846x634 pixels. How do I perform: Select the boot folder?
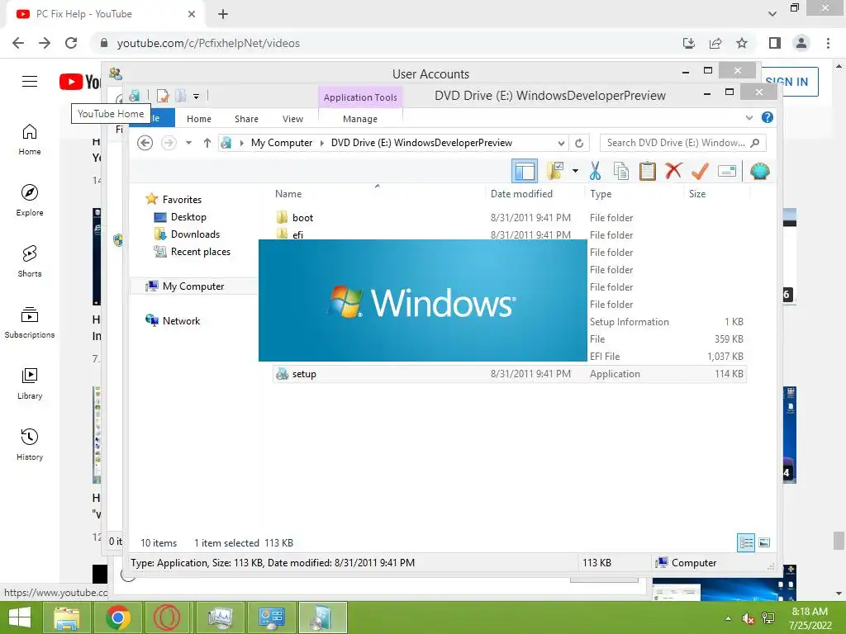pyautogui.click(x=302, y=218)
